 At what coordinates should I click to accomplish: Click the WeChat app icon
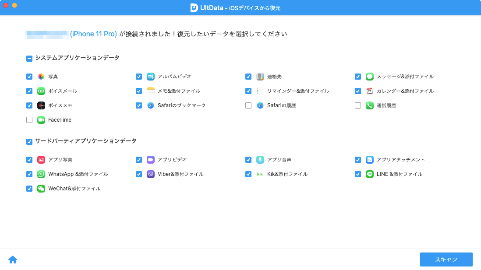coord(41,189)
